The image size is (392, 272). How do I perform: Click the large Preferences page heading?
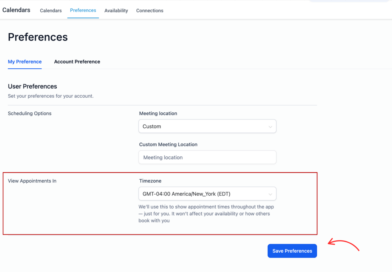click(38, 37)
